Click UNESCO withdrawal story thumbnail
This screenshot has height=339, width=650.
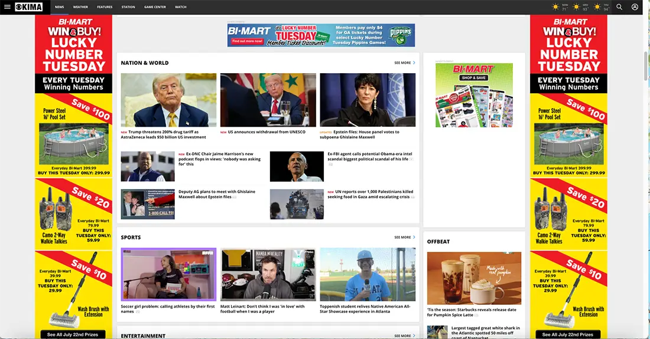tap(268, 100)
